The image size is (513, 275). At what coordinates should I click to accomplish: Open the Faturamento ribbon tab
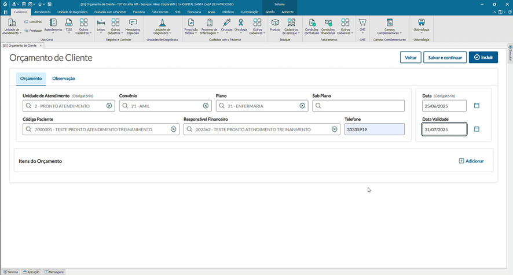(x=160, y=12)
